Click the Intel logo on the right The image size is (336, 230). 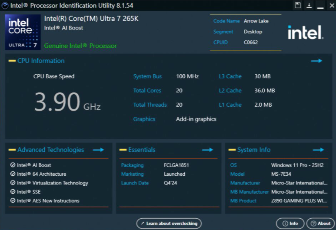pyautogui.click(x=306, y=32)
